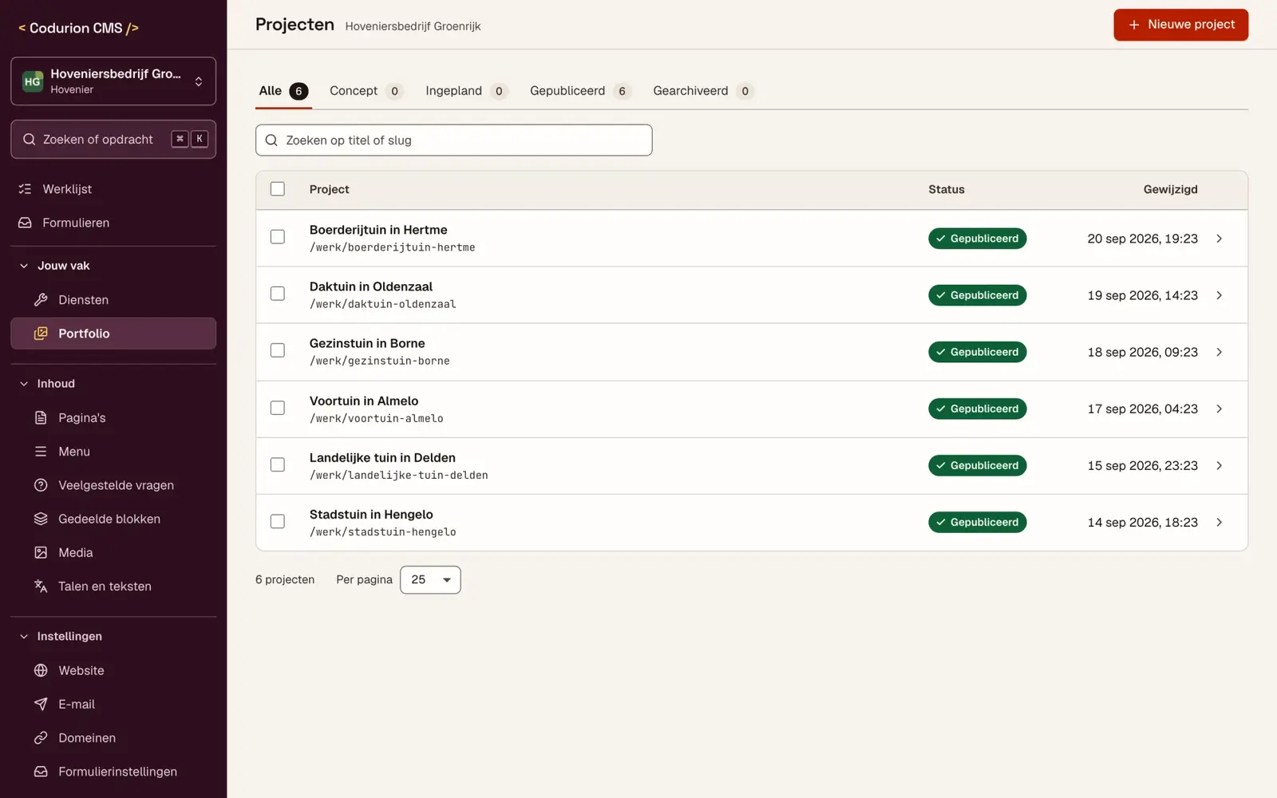The height and width of the screenshot is (798, 1277).
Task: Switch to the Gearchiveerd tab
Action: pyautogui.click(x=702, y=91)
